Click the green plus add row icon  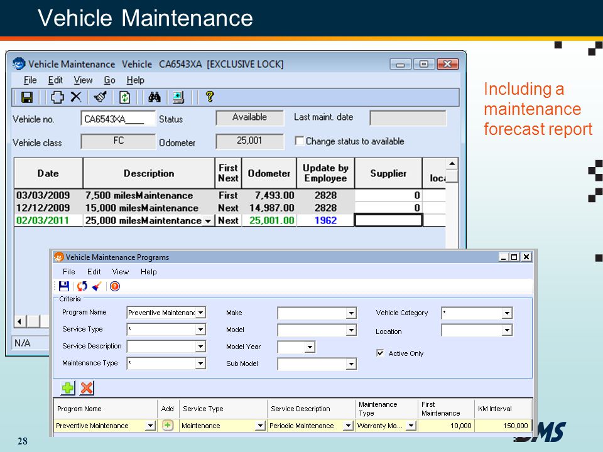coord(68,388)
